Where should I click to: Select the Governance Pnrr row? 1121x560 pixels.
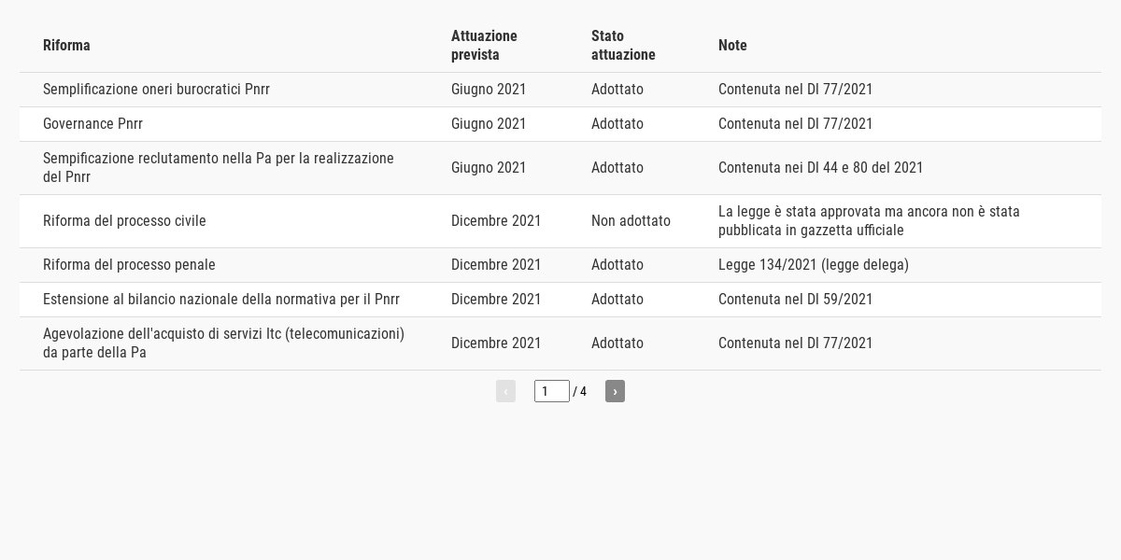[x=560, y=124]
